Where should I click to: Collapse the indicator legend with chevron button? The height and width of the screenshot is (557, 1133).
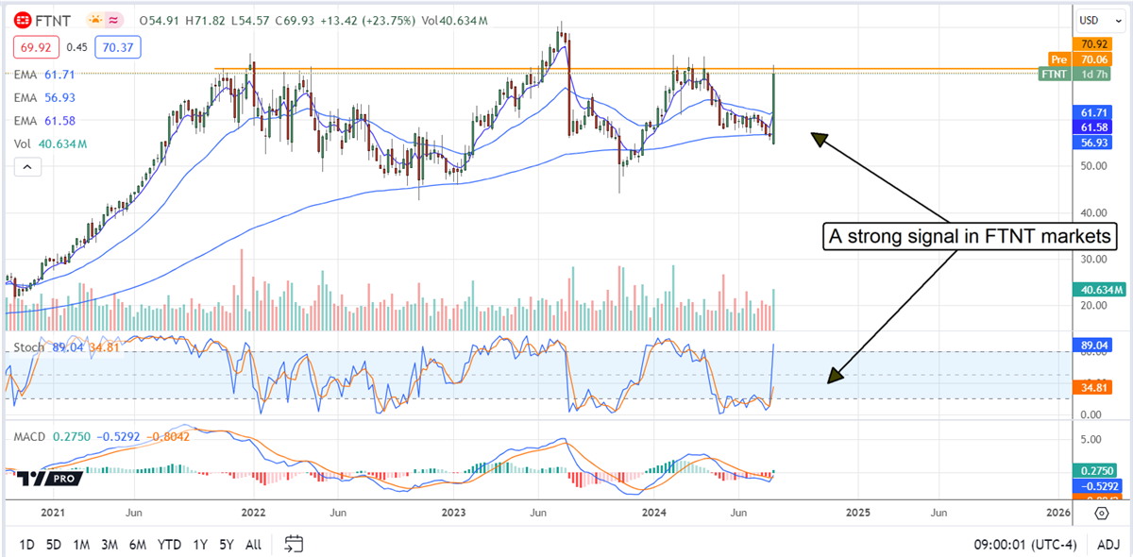coord(26,167)
